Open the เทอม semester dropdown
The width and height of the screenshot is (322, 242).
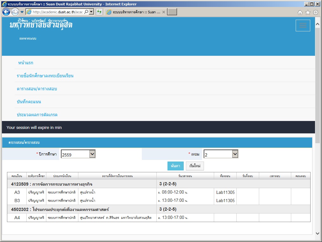coord(221,154)
